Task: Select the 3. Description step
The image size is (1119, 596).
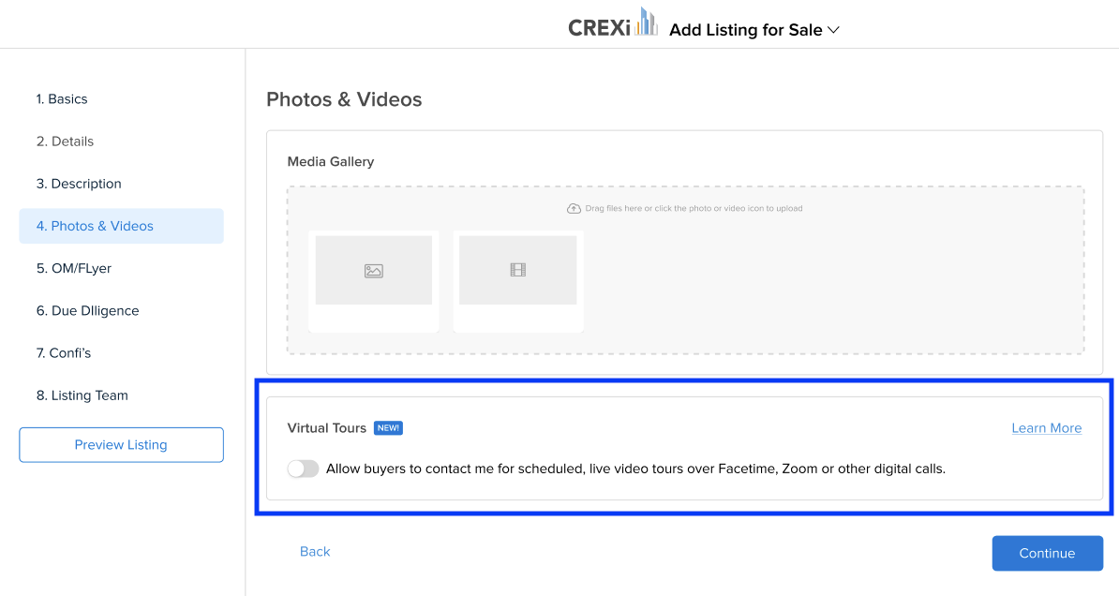Action: (79, 184)
